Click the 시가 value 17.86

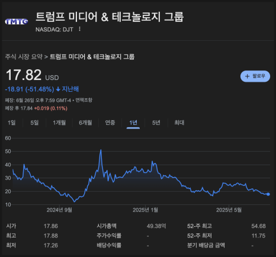[x=51, y=226]
